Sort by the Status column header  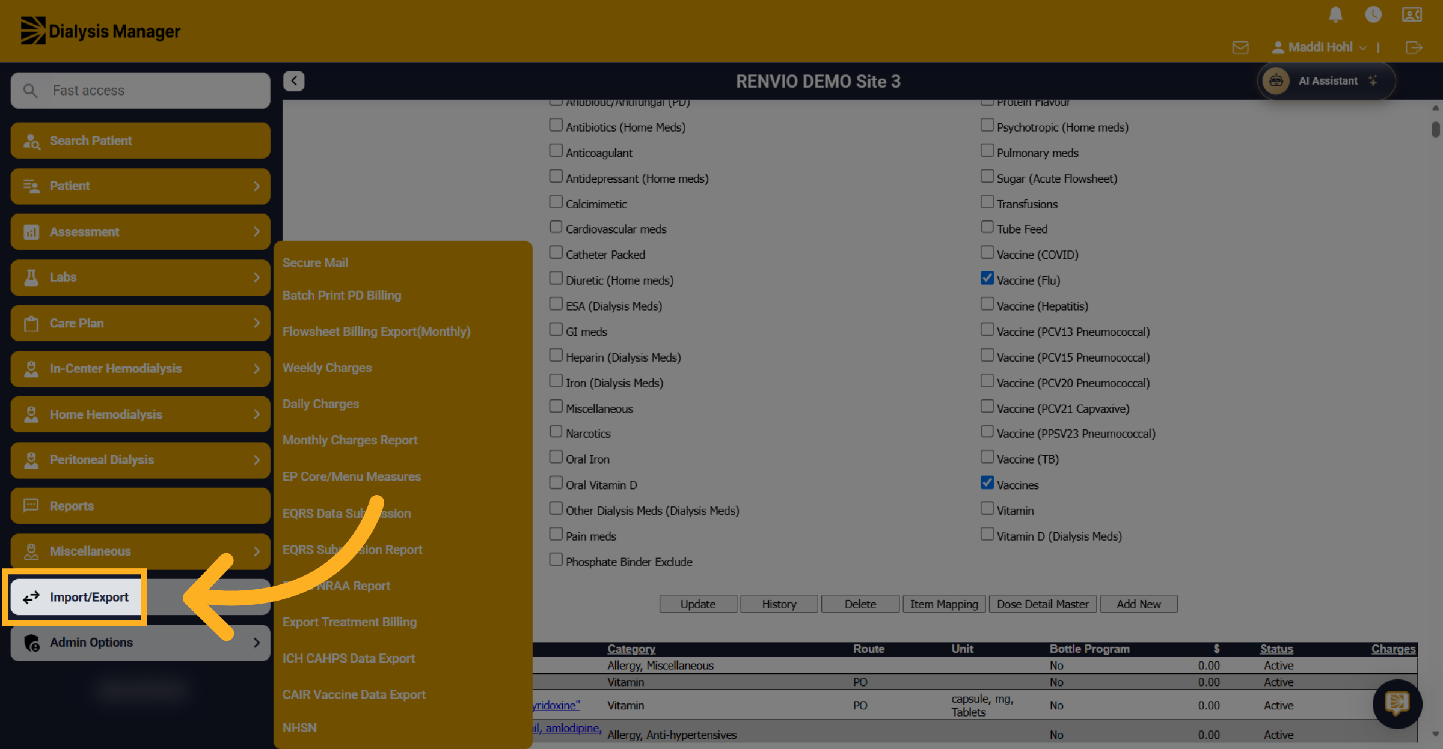(1276, 649)
